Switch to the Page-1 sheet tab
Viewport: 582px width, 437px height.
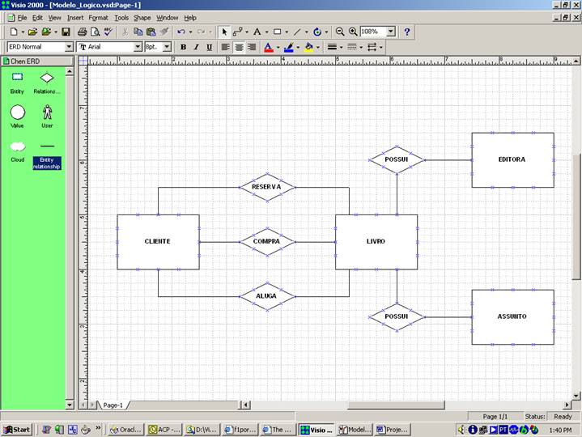click(x=113, y=405)
